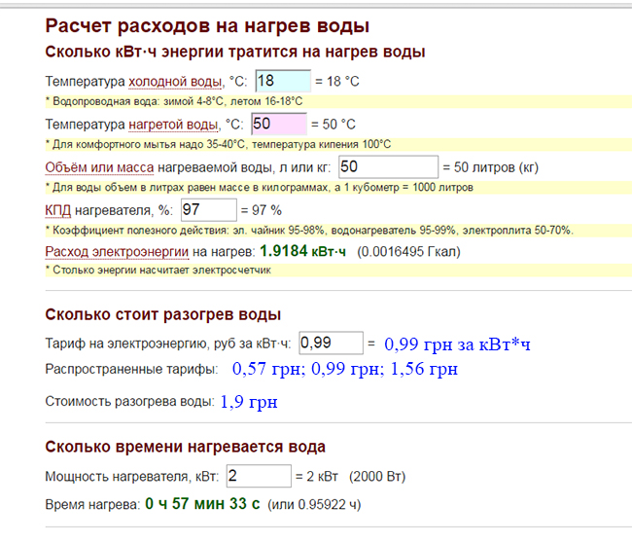Screen dimensions: 632x543
Task: Click the electricity tariff input field
Action: (329, 343)
